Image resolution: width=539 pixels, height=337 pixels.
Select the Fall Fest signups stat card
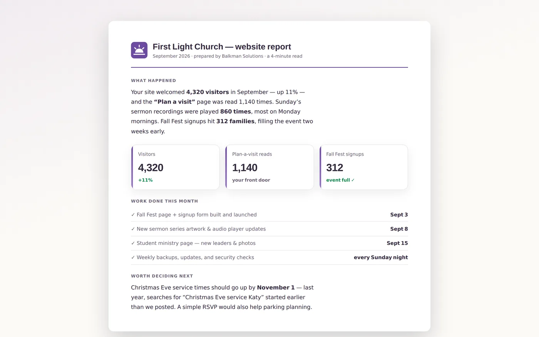(x=363, y=167)
